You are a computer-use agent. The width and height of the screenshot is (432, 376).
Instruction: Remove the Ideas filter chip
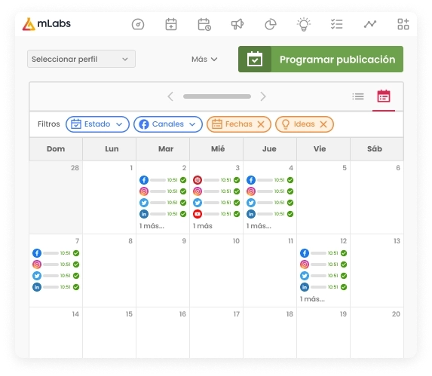[323, 124]
